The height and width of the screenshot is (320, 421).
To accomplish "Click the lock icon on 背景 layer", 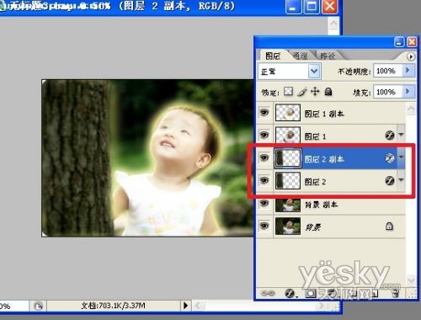I will (389, 226).
